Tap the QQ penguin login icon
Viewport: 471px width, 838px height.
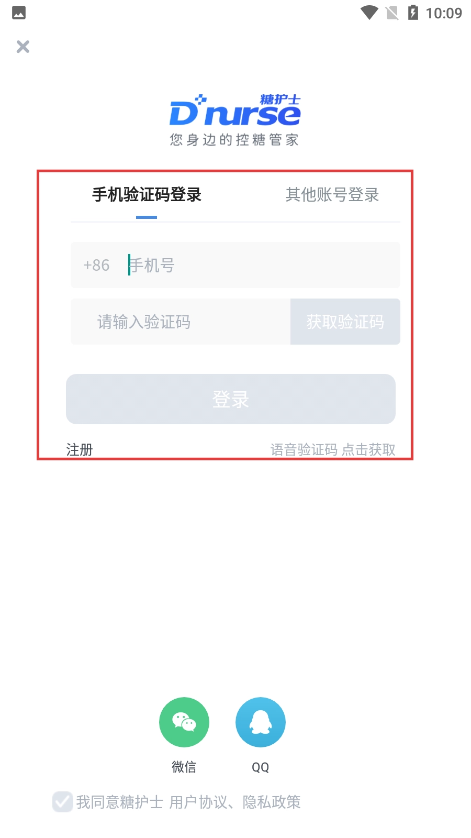coord(261,722)
